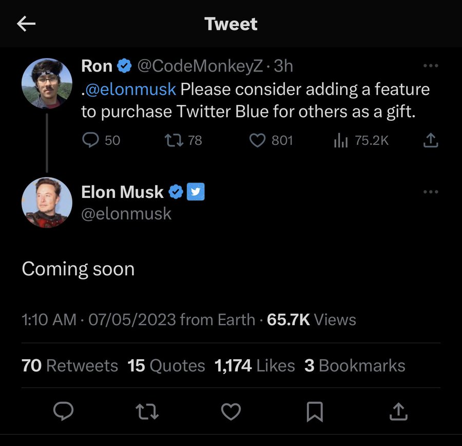Viewport: 462px width, 446px height.
Task: View the 70 Retweets list
Action: (x=70, y=366)
